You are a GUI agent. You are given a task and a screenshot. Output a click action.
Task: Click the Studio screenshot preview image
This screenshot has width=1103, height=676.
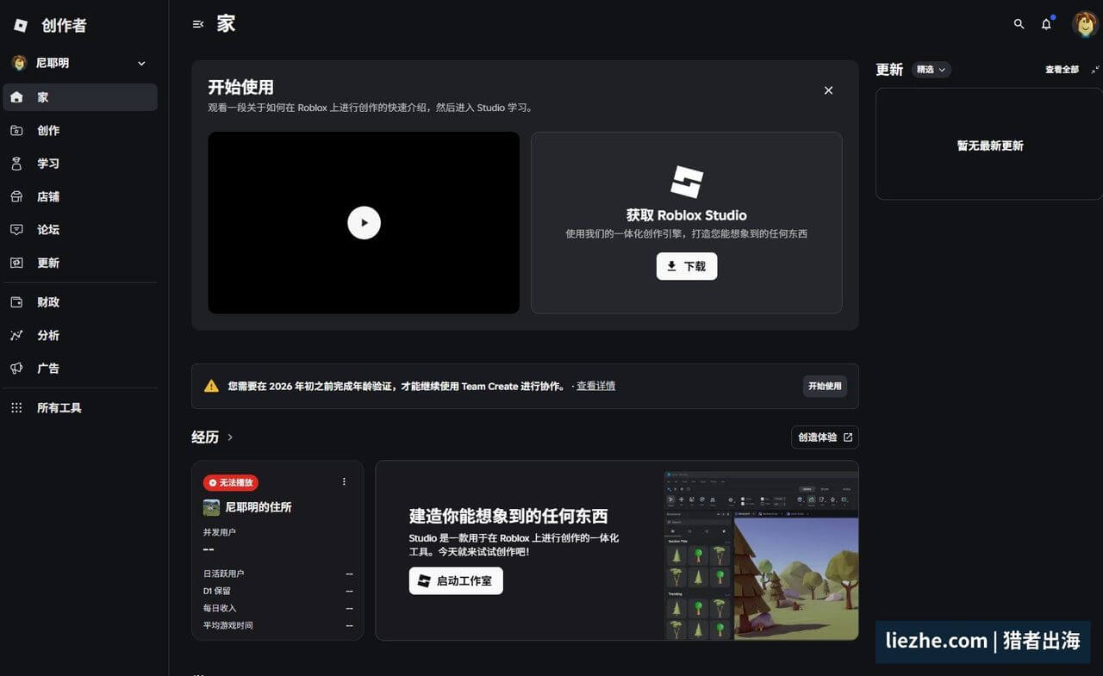[761, 555]
